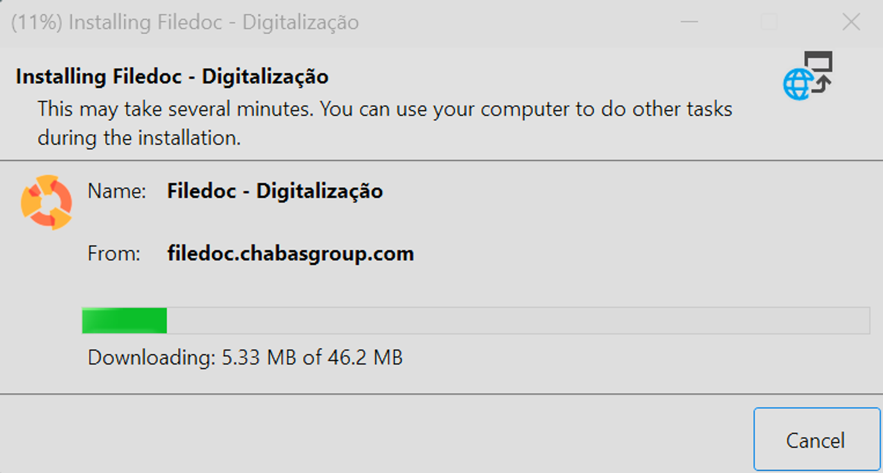Click the title bar caption text
The height and width of the screenshot is (473, 883).
(185, 23)
